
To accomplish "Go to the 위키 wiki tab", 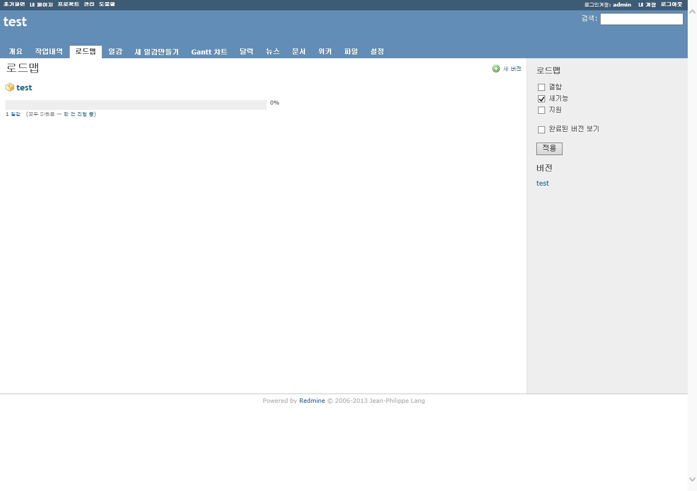I will click(325, 52).
